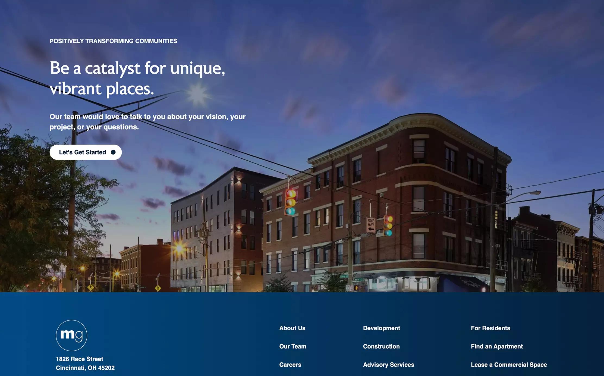Open the About Us footer link
This screenshot has height=376, width=604.
pyautogui.click(x=292, y=328)
